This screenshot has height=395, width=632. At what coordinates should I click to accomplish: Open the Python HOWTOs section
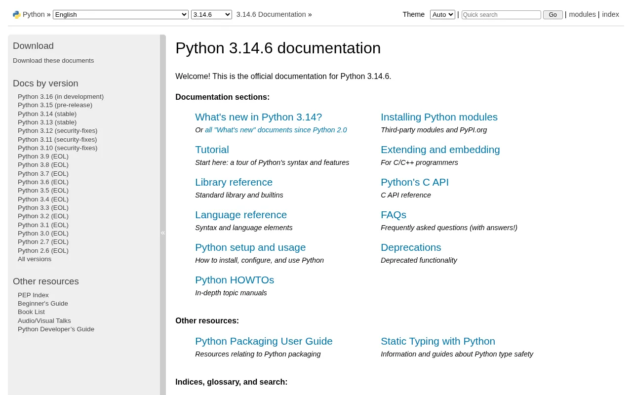coord(235,280)
